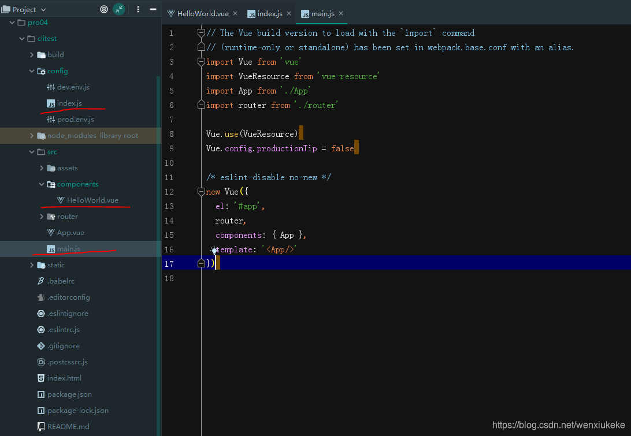631x436 pixels.
Task: Click the node_modules folder icon
Action: 41,136
